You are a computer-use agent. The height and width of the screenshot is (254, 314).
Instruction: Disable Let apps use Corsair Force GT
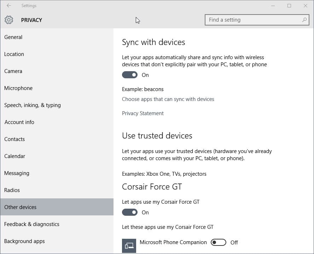[130, 212]
